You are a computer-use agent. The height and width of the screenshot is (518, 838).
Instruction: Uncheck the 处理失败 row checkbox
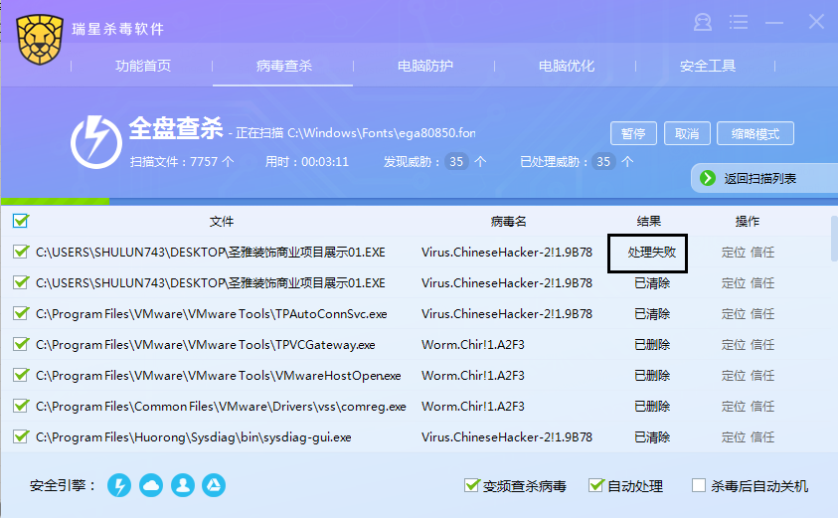21,252
